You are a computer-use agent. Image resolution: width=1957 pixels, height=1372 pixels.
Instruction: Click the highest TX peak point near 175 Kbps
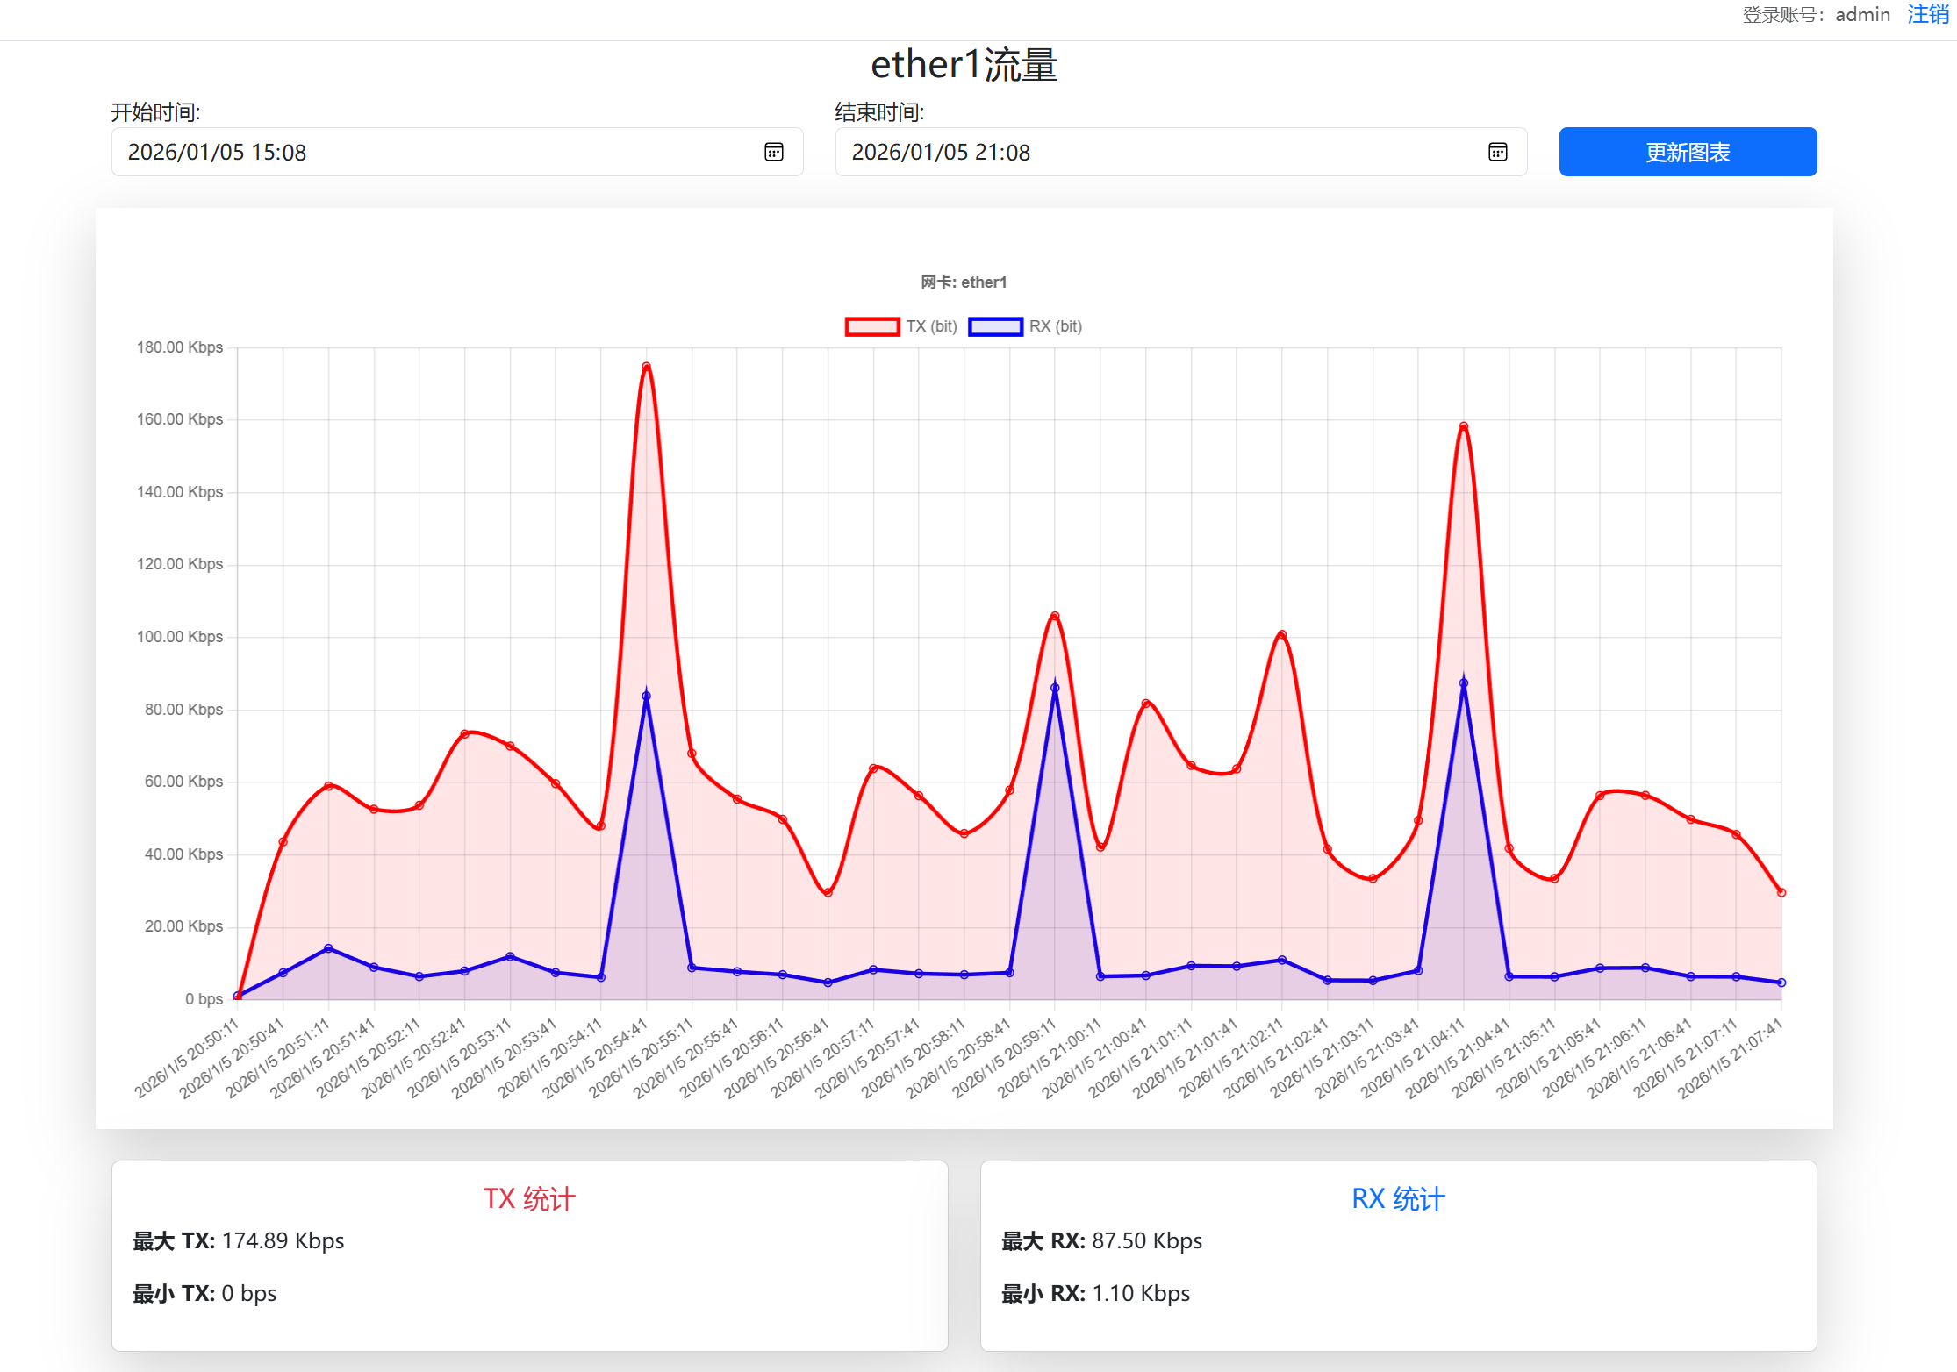click(x=646, y=366)
